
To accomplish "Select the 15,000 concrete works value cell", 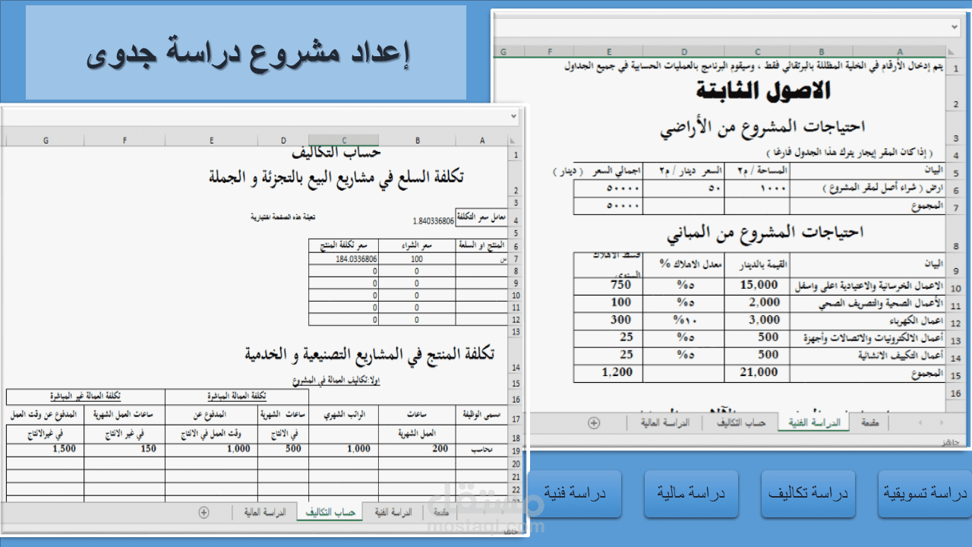I will click(x=757, y=286).
